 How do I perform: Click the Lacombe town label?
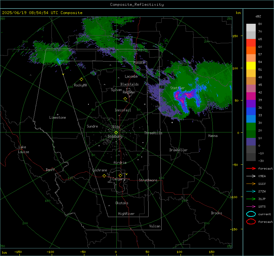[131, 76]
